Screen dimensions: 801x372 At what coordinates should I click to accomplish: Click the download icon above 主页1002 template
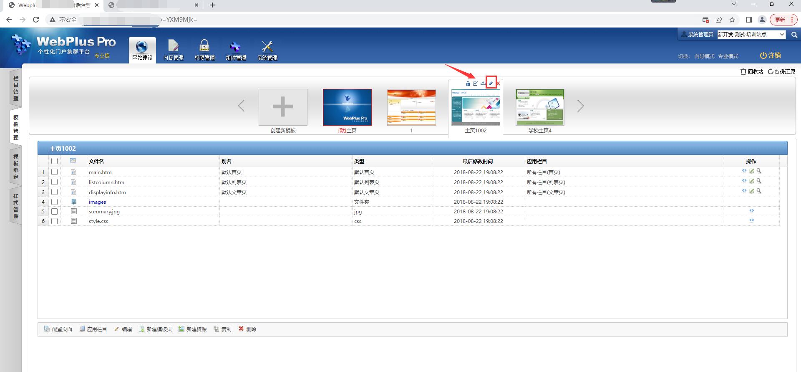point(483,84)
